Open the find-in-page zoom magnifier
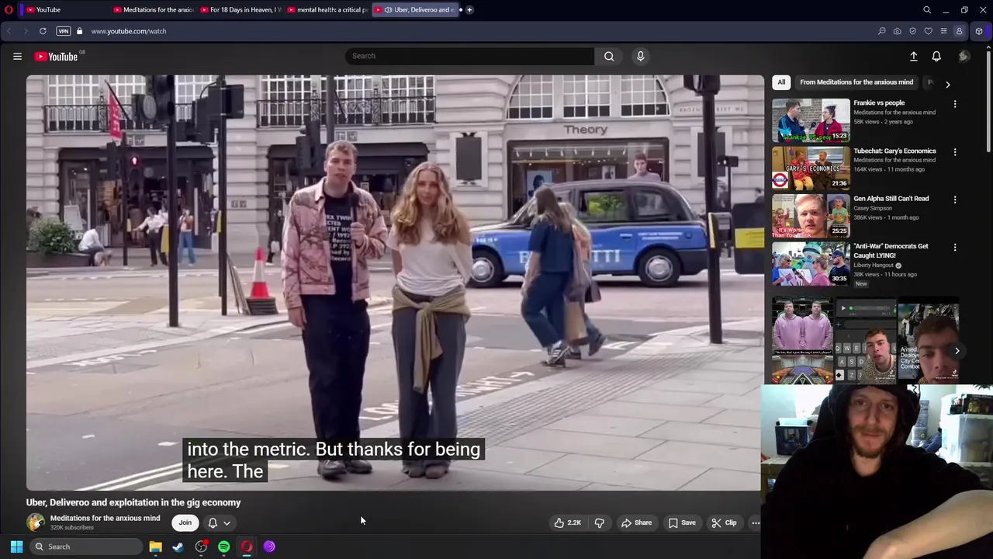993x559 pixels. [x=882, y=31]
